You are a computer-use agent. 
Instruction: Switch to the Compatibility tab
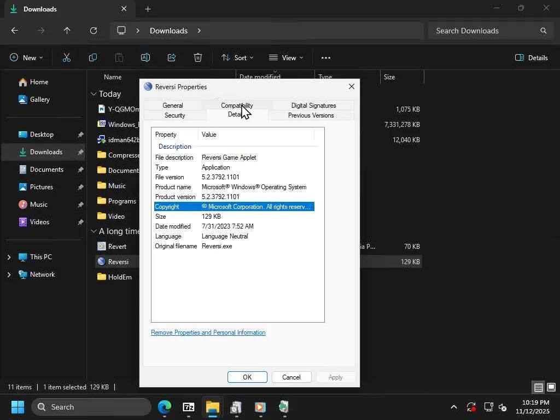point(237,106)
